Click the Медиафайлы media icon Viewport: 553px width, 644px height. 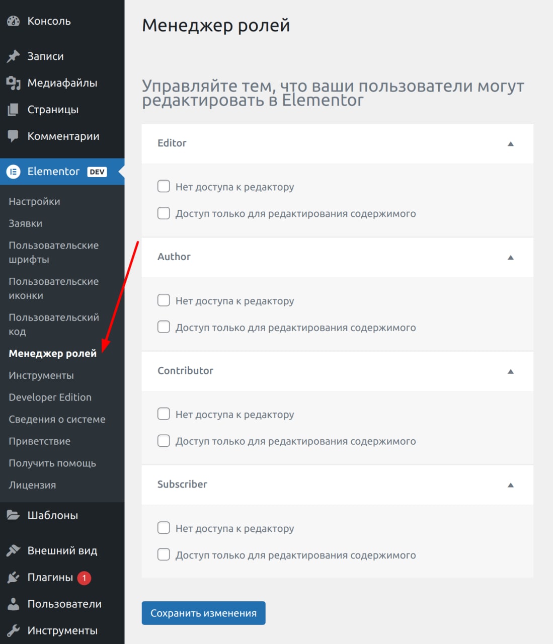pyautogui.click(x=14, y=83)
